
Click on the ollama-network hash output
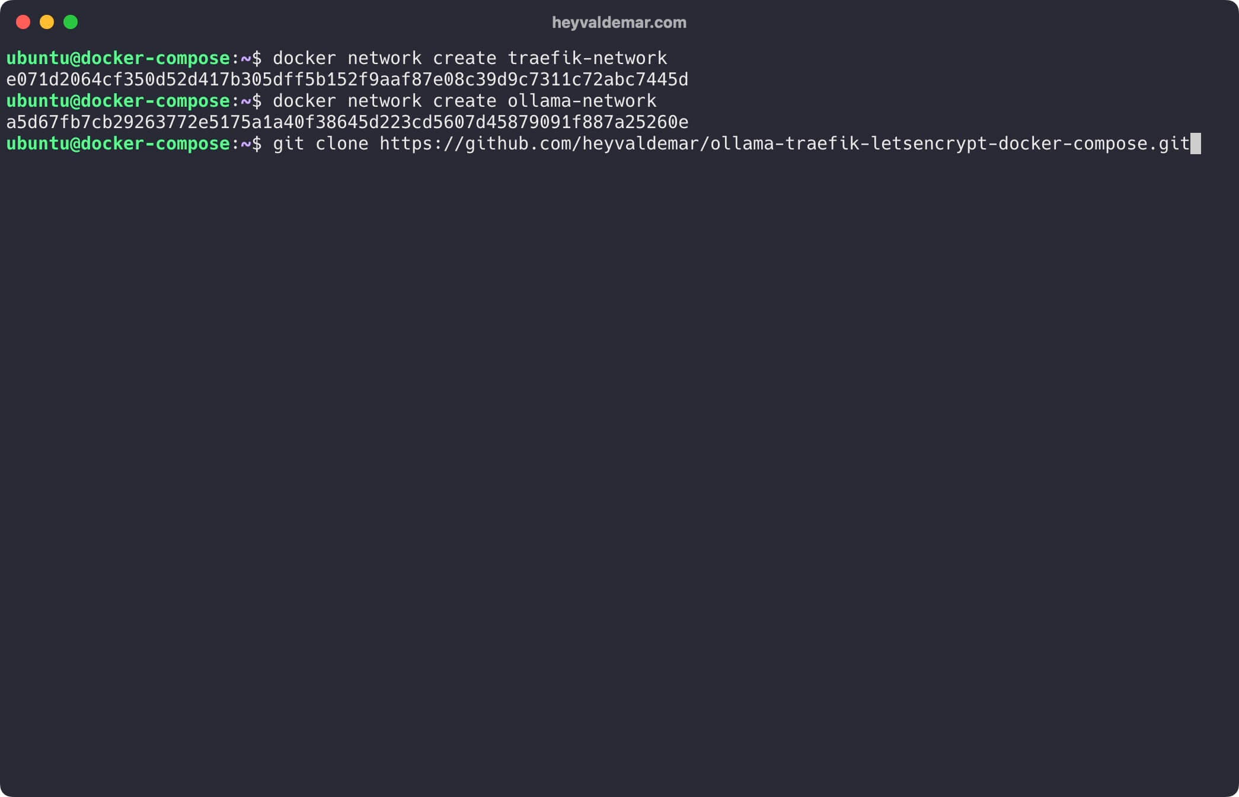coord(347,122)
